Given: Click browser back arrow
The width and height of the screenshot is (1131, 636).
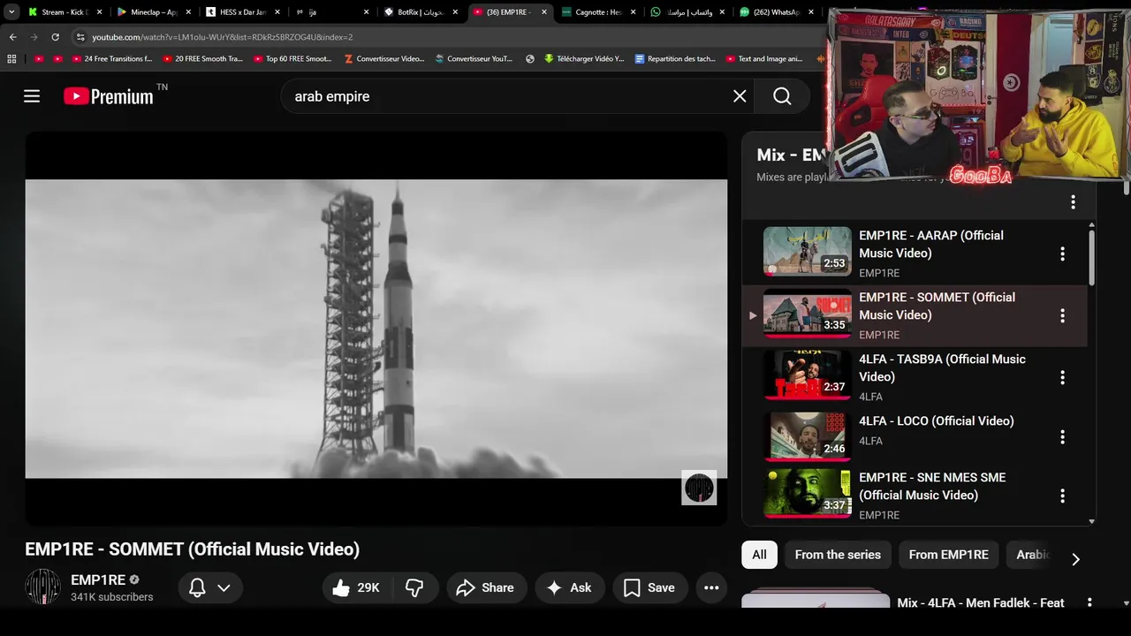Looking at the screenshot, I should point(12,37).
